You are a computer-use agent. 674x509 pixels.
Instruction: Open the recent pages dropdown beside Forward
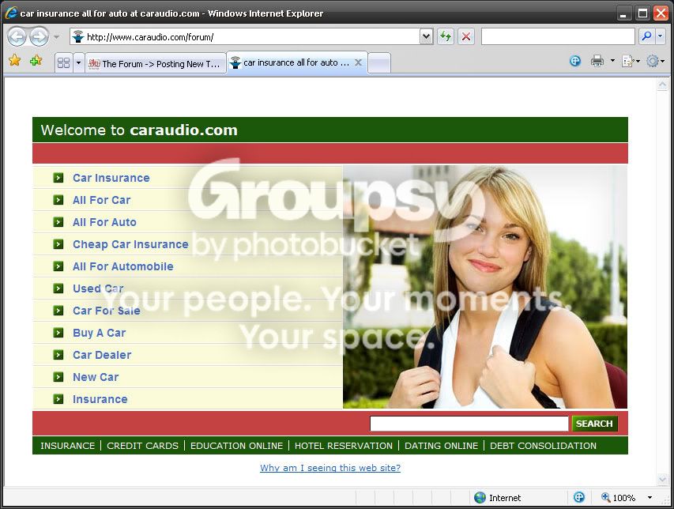coord(56,37)
